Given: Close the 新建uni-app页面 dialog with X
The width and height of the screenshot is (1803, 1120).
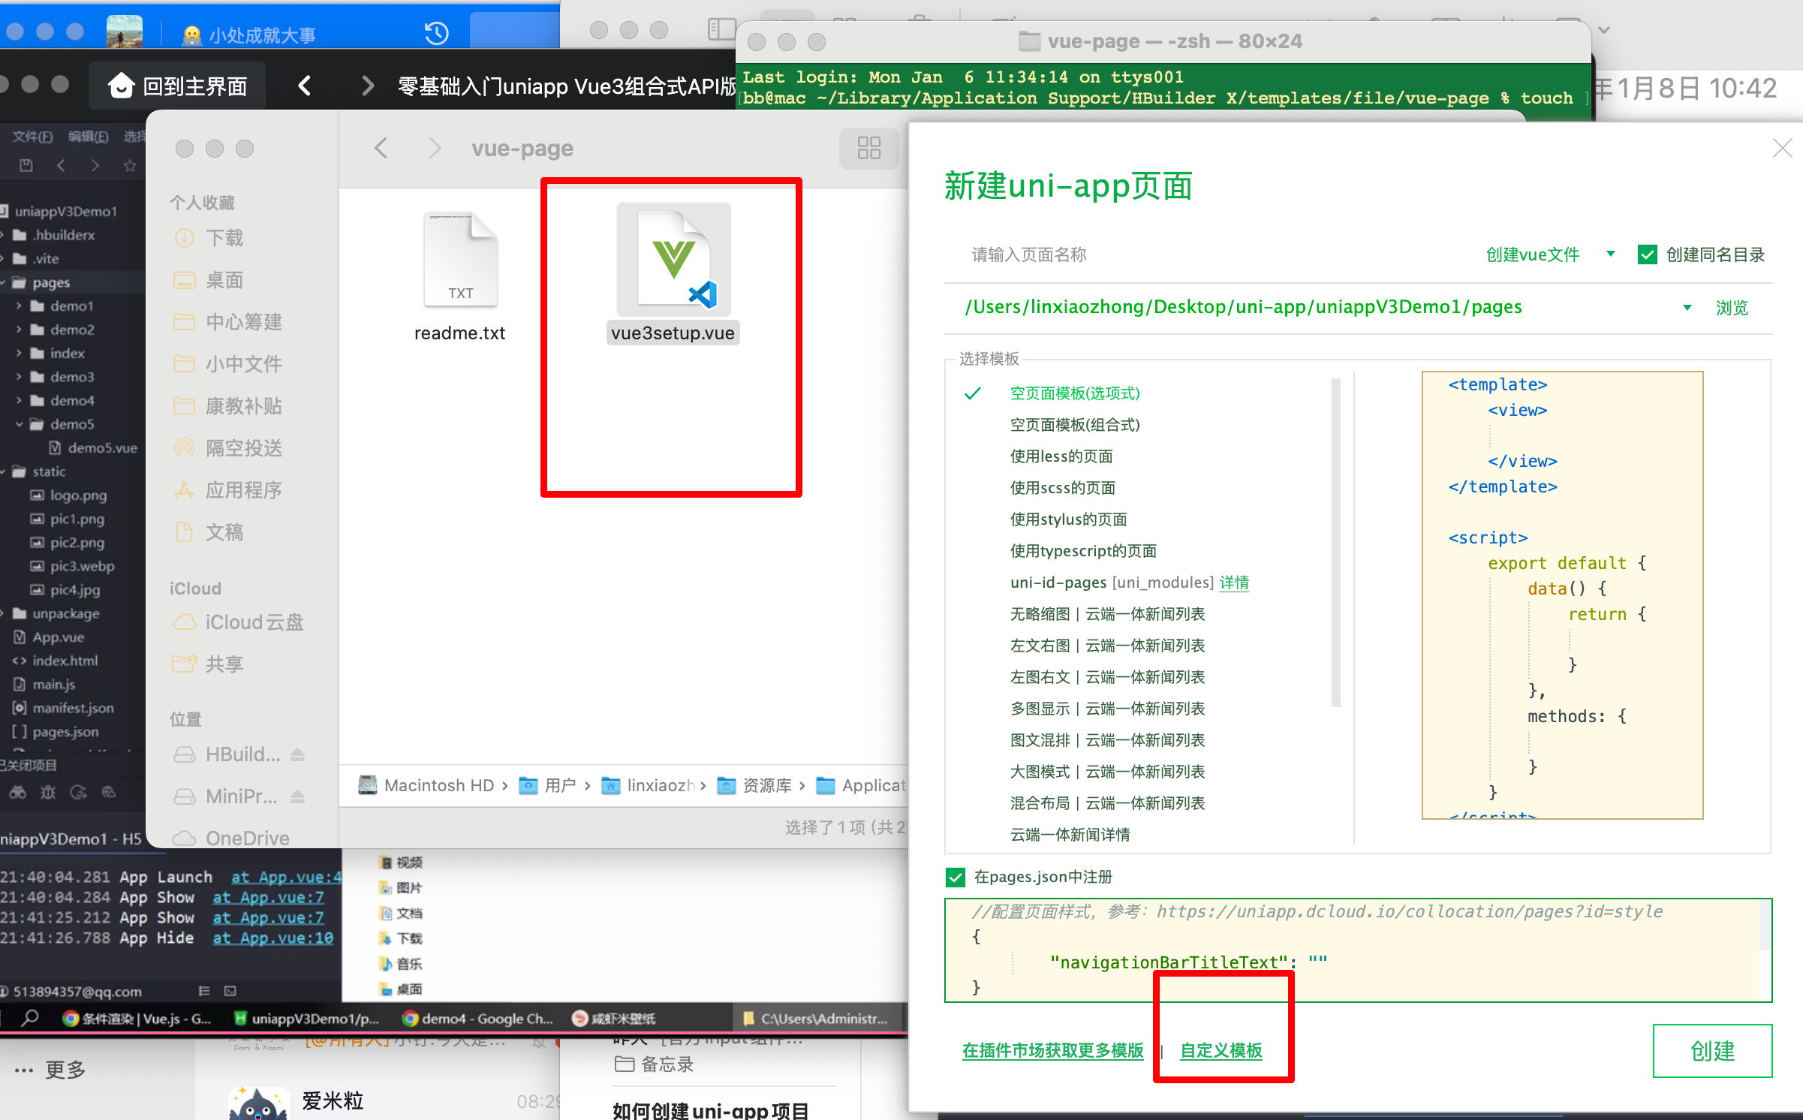Looking at the screenshot, I should [x=1783, y=148].
